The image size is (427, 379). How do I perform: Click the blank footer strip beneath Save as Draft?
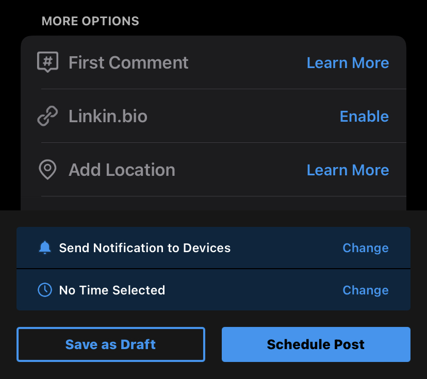pos(213,371)
